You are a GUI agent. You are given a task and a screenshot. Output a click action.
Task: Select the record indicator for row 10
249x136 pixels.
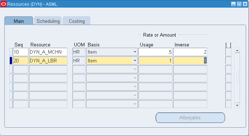coord(11,52)
